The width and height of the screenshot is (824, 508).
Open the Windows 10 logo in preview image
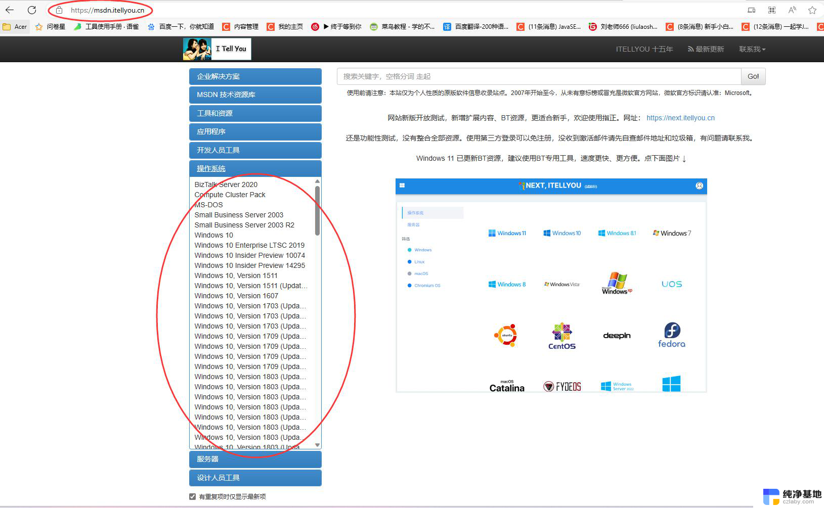pyautogui.click(x=562, y=233)
